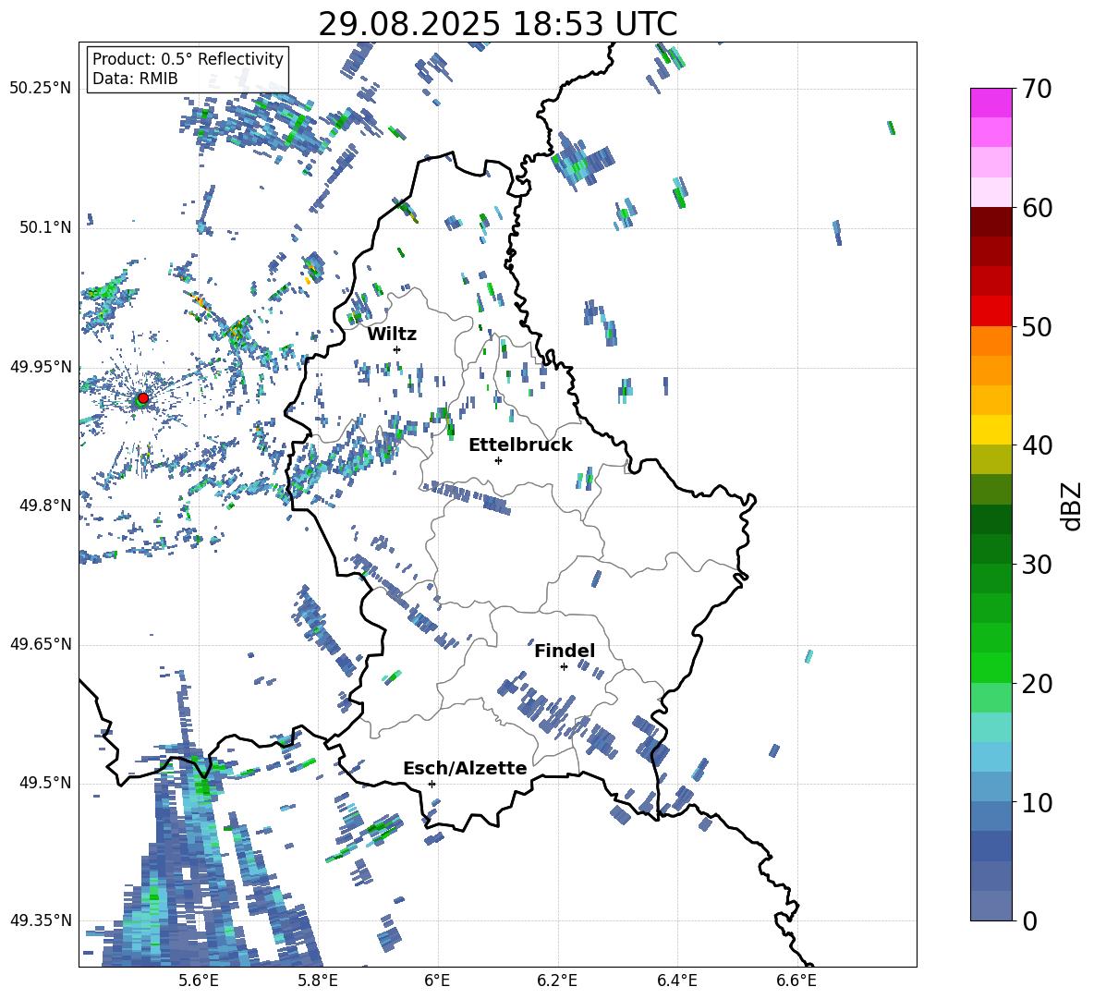The height and width of the screenshot is (999, 1094).
Task: Click the 6.2°E longitude label
Action: [557, 981]
